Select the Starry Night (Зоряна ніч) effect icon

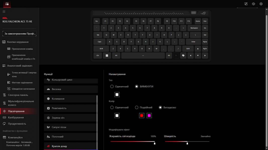tap(49, 118)
